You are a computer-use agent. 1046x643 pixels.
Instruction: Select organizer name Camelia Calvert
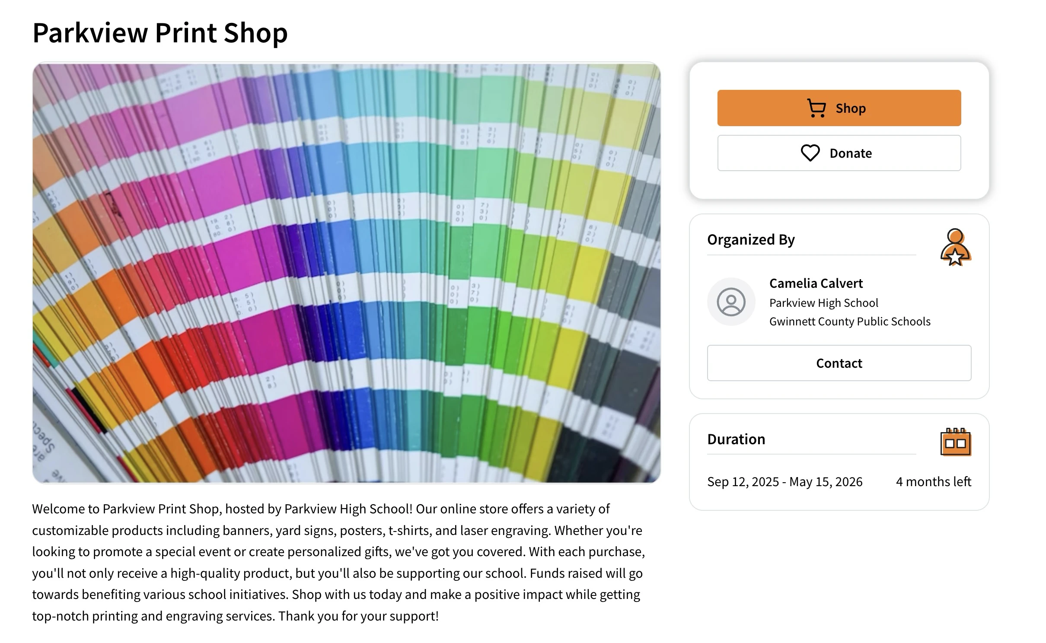816,283
